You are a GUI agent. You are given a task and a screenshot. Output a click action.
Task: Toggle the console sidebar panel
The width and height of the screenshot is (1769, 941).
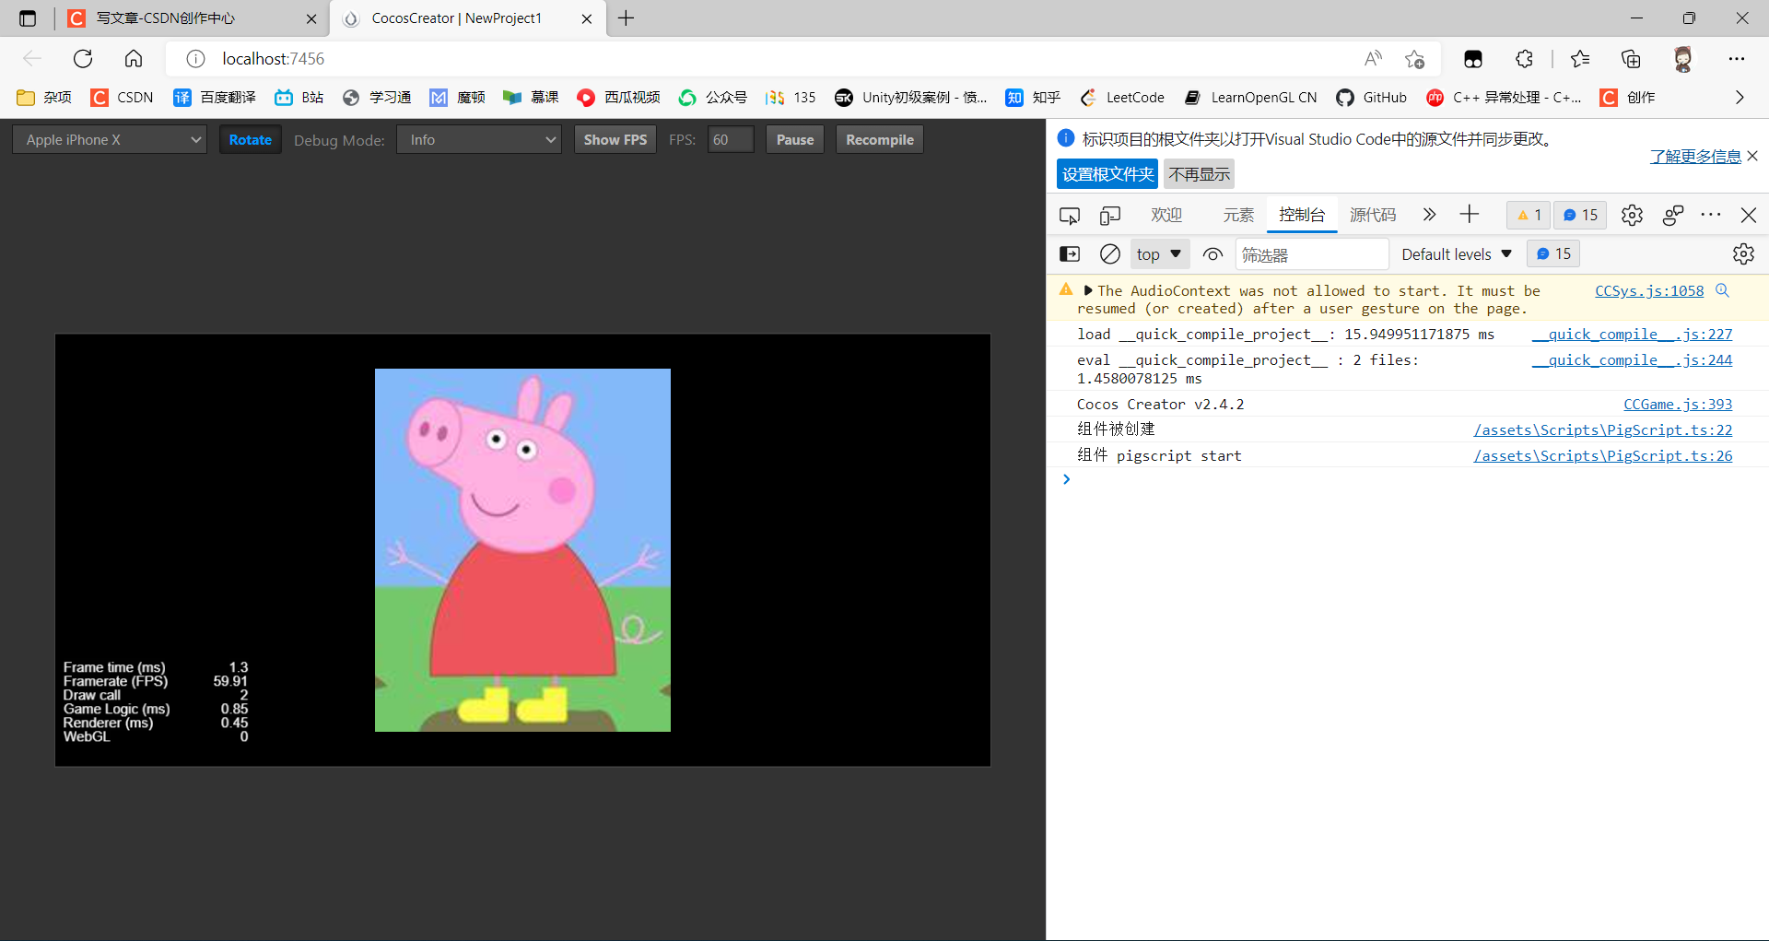[1070, 254]
